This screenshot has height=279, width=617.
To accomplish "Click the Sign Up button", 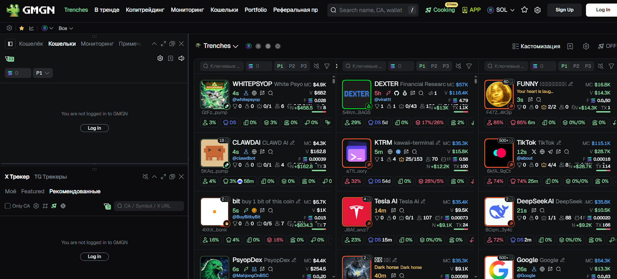I will click(564, 10).
